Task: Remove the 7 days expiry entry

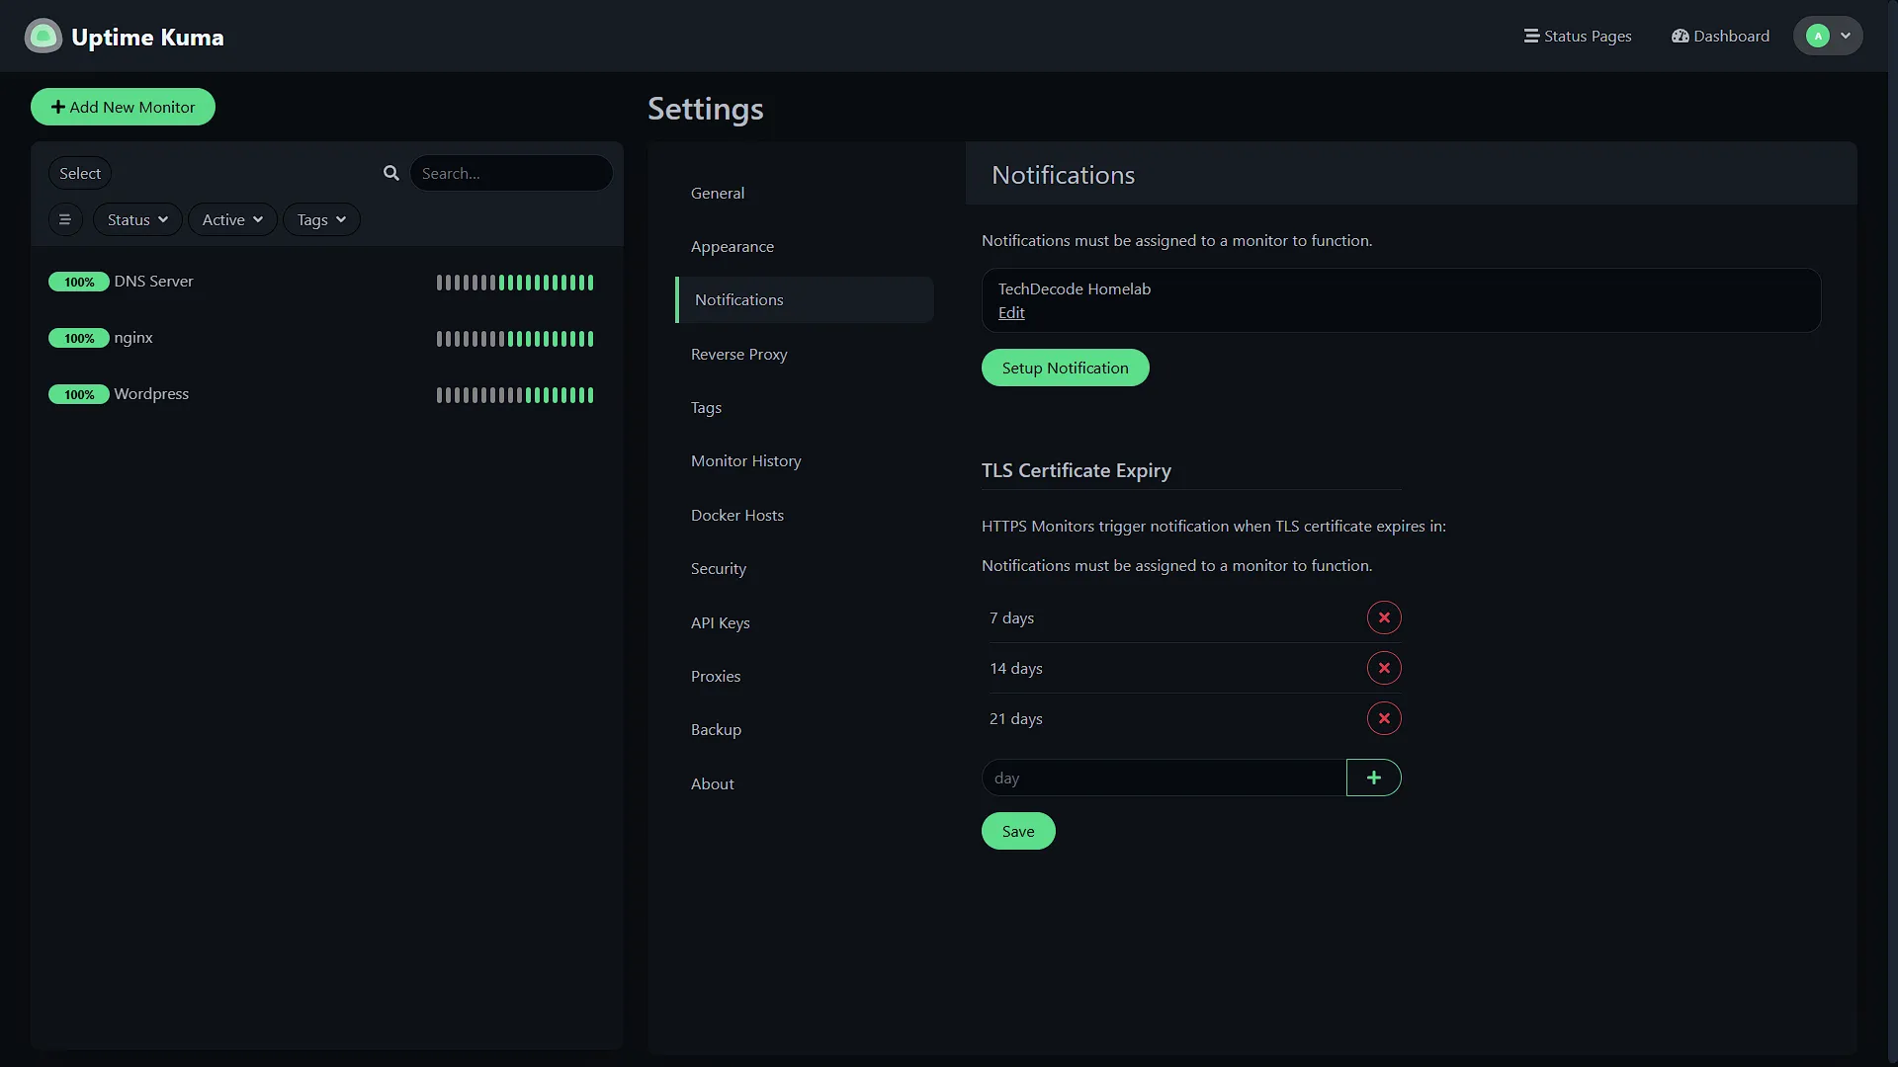Action: point(1384,617)
